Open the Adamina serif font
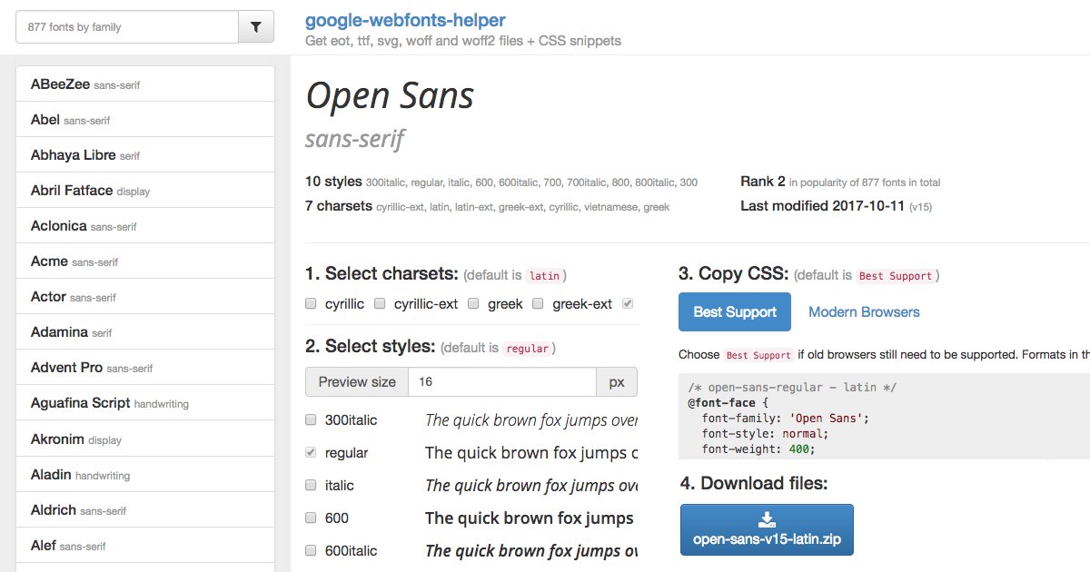The width and height of the screenshot is (1090, 572). point(145,332)
